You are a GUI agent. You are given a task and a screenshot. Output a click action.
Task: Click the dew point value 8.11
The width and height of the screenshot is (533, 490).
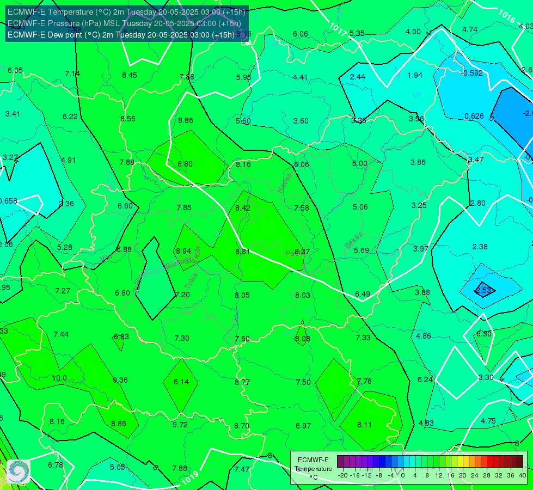364,425
